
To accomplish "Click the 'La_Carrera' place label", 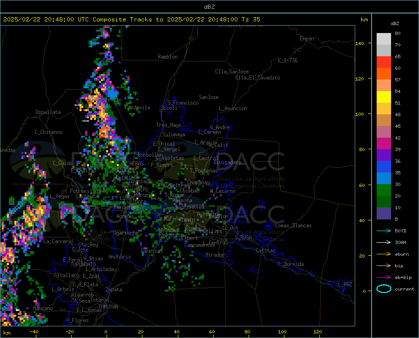I will [57, 241].
